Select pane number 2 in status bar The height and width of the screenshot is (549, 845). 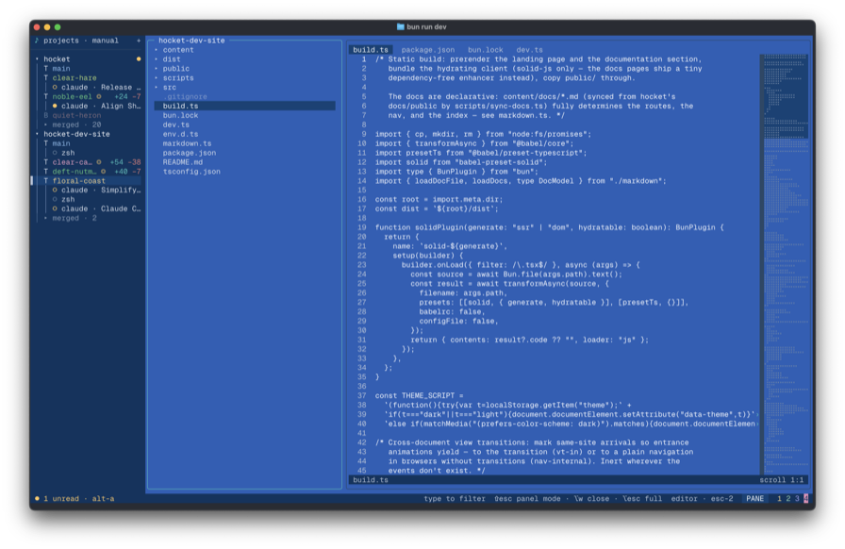787,498
